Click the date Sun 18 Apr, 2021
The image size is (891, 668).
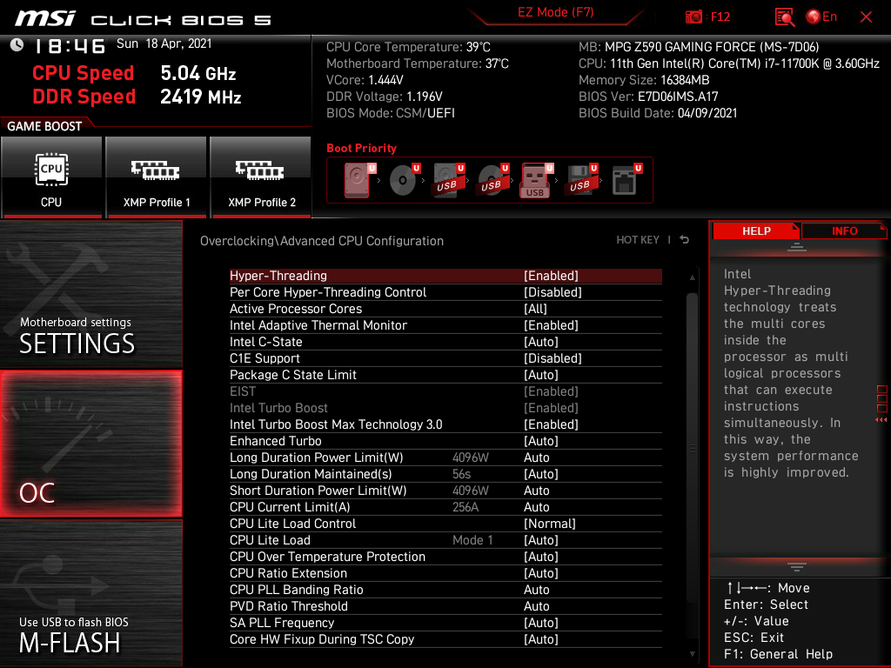coord(164,43)
